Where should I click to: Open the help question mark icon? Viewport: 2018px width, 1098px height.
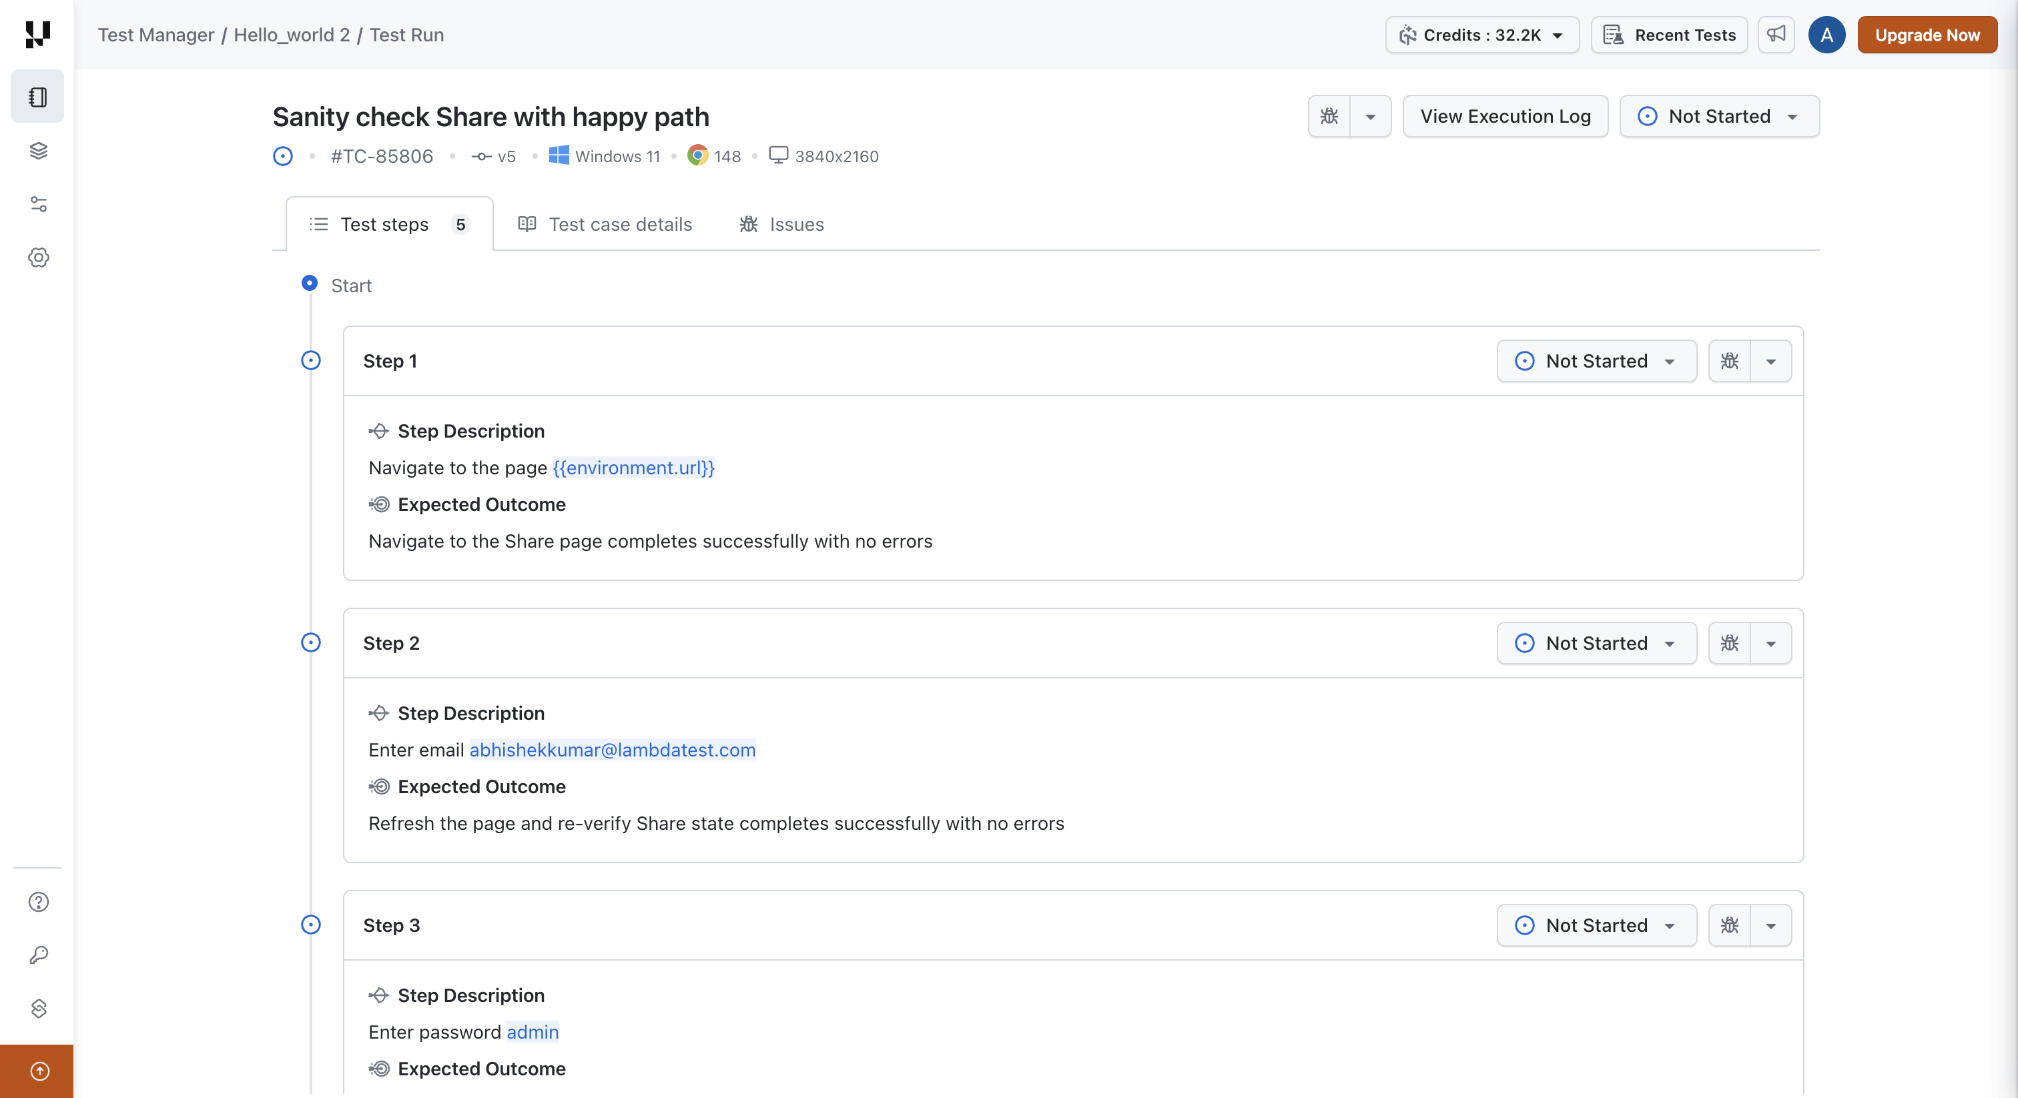click(39, 901)
